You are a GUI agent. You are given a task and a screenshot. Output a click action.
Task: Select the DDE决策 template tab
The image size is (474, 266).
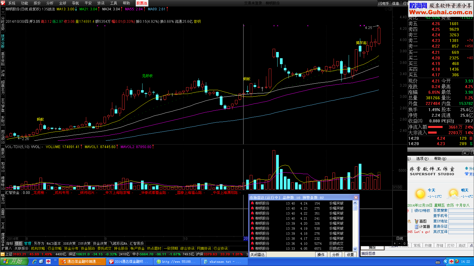pos(69,244)
